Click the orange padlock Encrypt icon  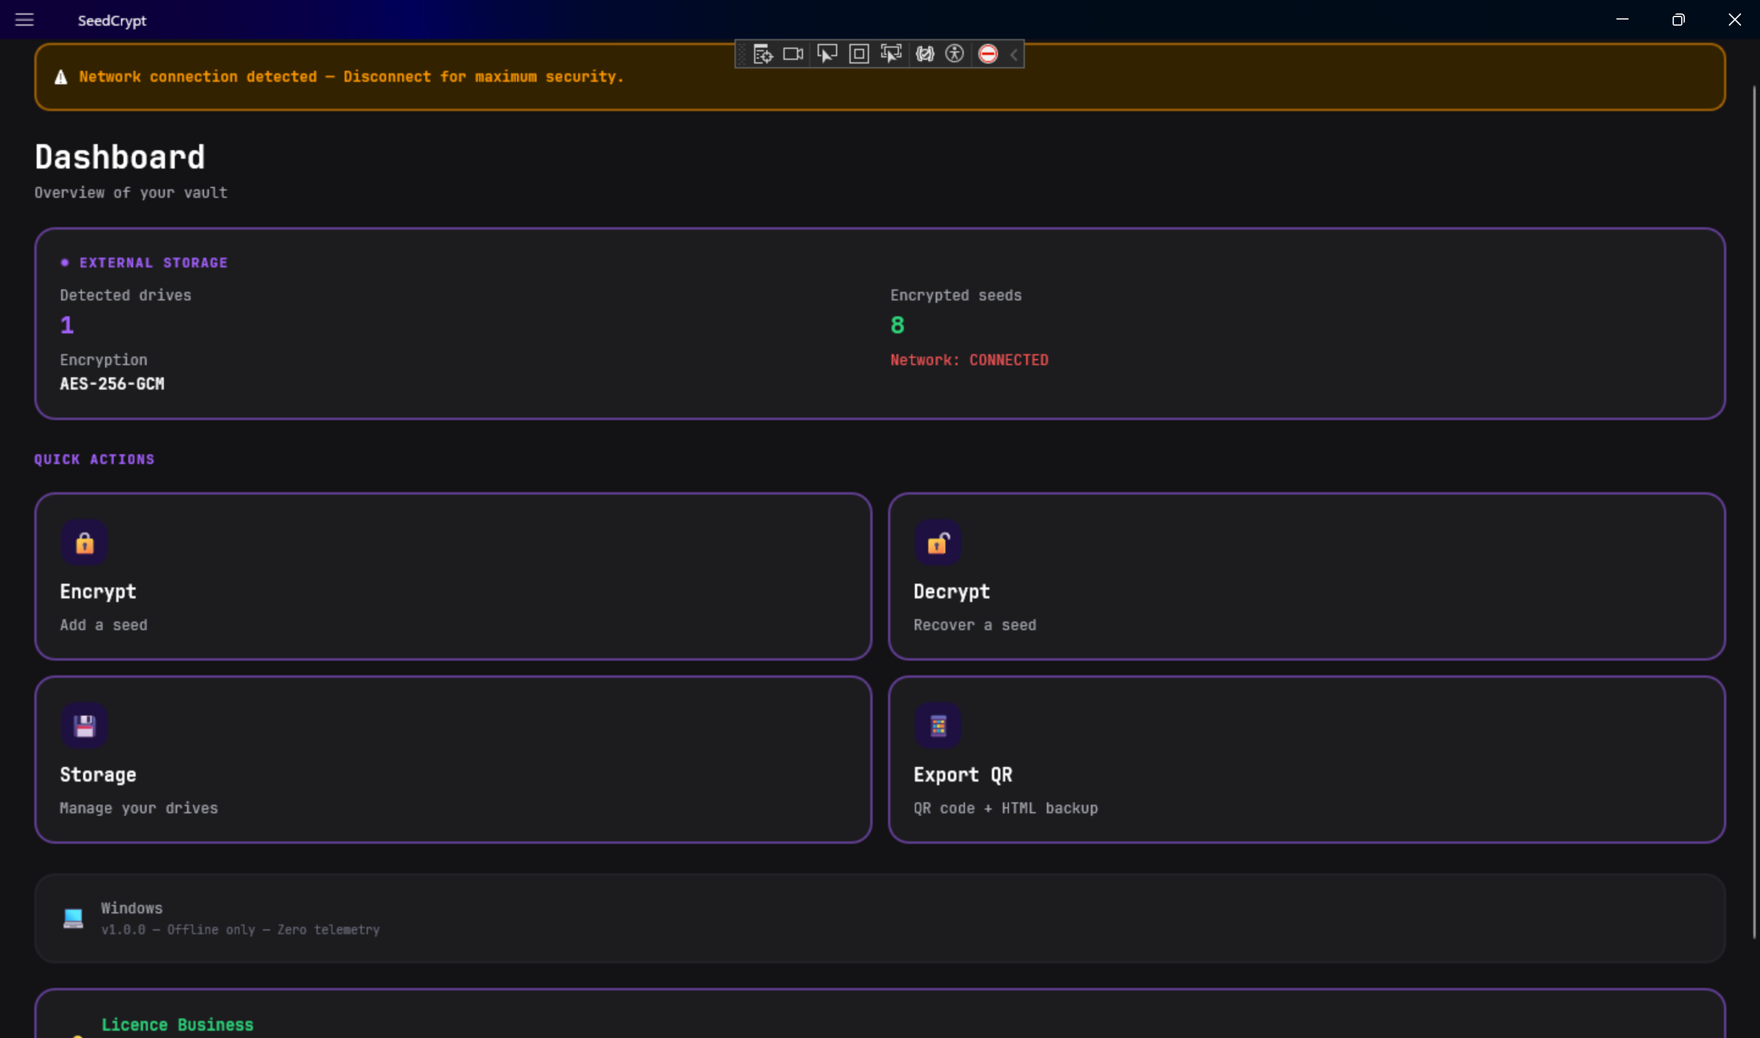pyautogui.click(x=84, y=542)
